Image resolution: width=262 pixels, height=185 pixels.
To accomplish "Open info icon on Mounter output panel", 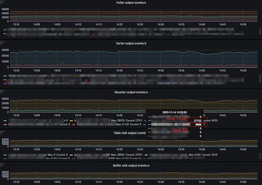I will pyautogui.click(x=2, y=91).
